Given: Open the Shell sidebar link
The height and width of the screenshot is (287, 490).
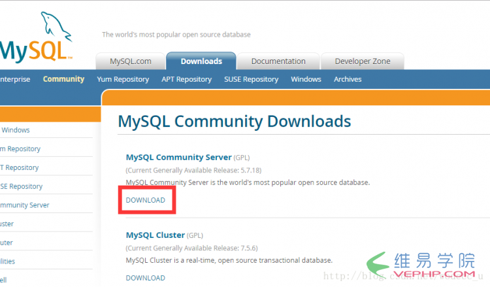Looking at the screenshot, I should pyautogui.click(x=3, y=280).
